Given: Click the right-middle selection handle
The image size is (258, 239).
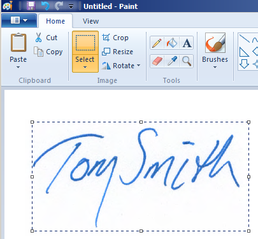Looking at the screenshot, I should coord(249,177).
